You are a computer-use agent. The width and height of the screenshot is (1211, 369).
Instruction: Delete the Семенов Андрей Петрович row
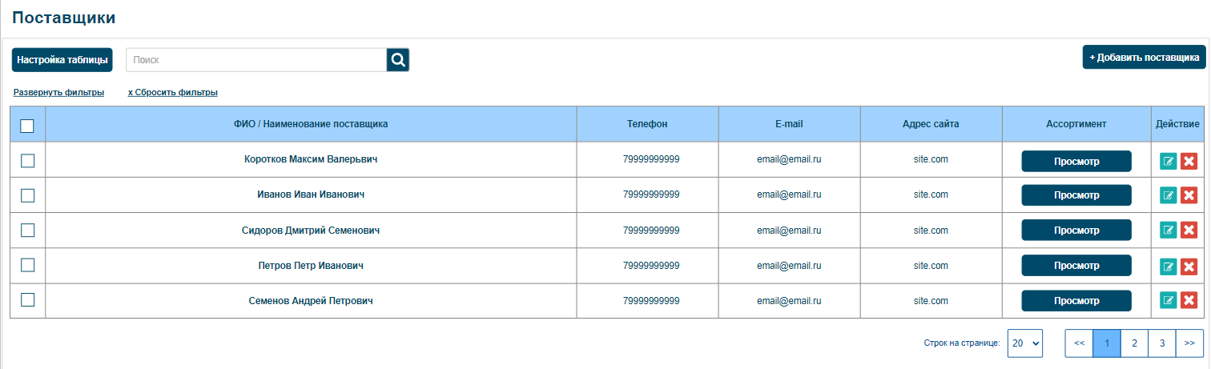[x=1189, y=301]
